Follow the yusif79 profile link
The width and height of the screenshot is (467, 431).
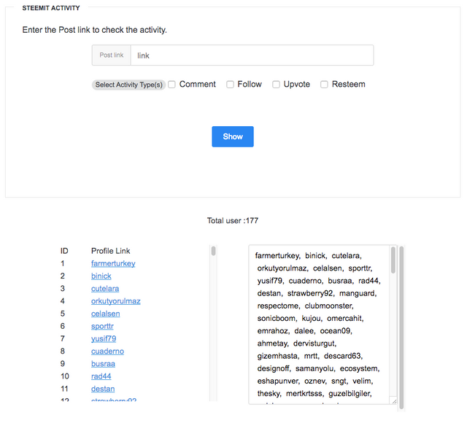(x=104, y=338)
